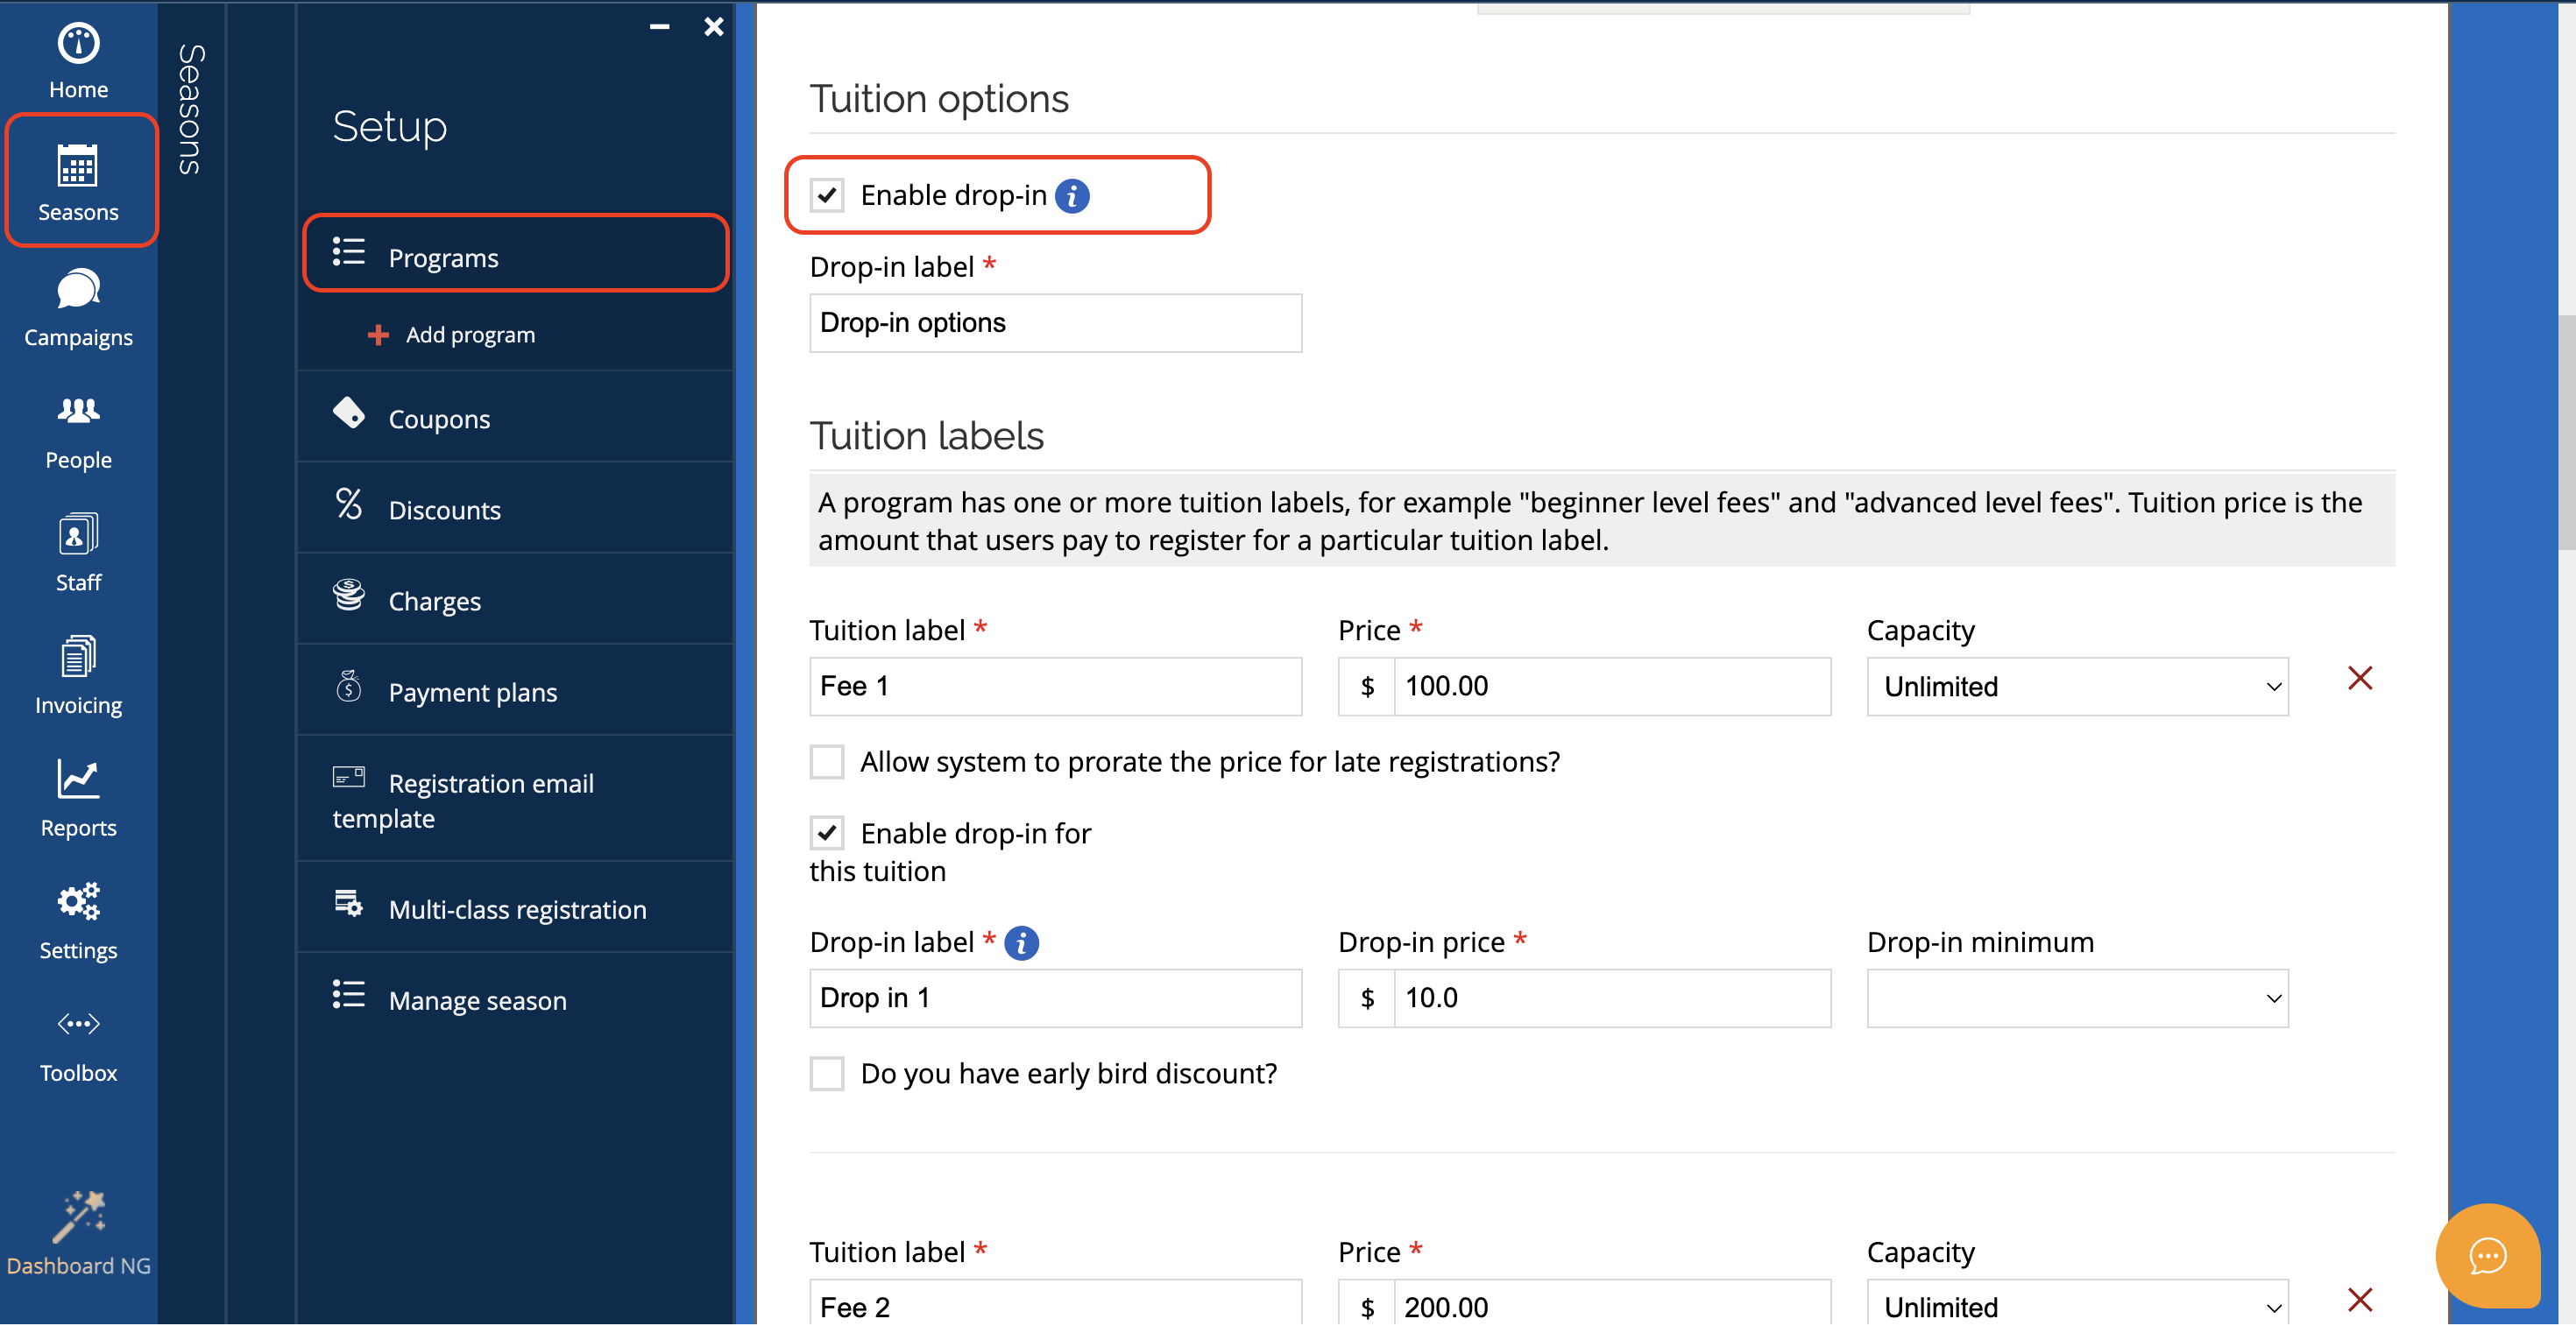The width and height of the screenshot is (2576, 1326).
Task: Delete the Fee 1 tuition row
Action: [2359, 680]
